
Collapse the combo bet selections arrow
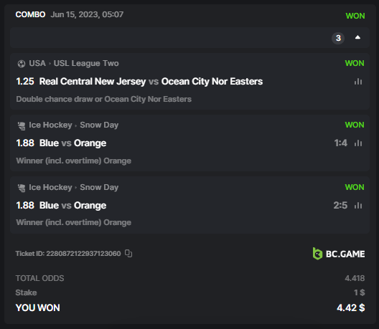(x=357, y=37)
